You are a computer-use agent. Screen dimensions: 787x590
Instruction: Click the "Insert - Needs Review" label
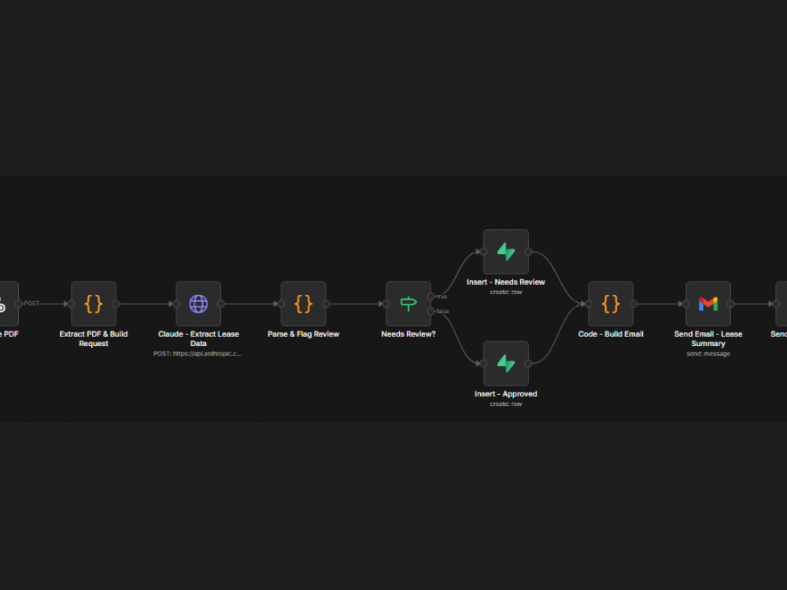click(x=505, y=282)
